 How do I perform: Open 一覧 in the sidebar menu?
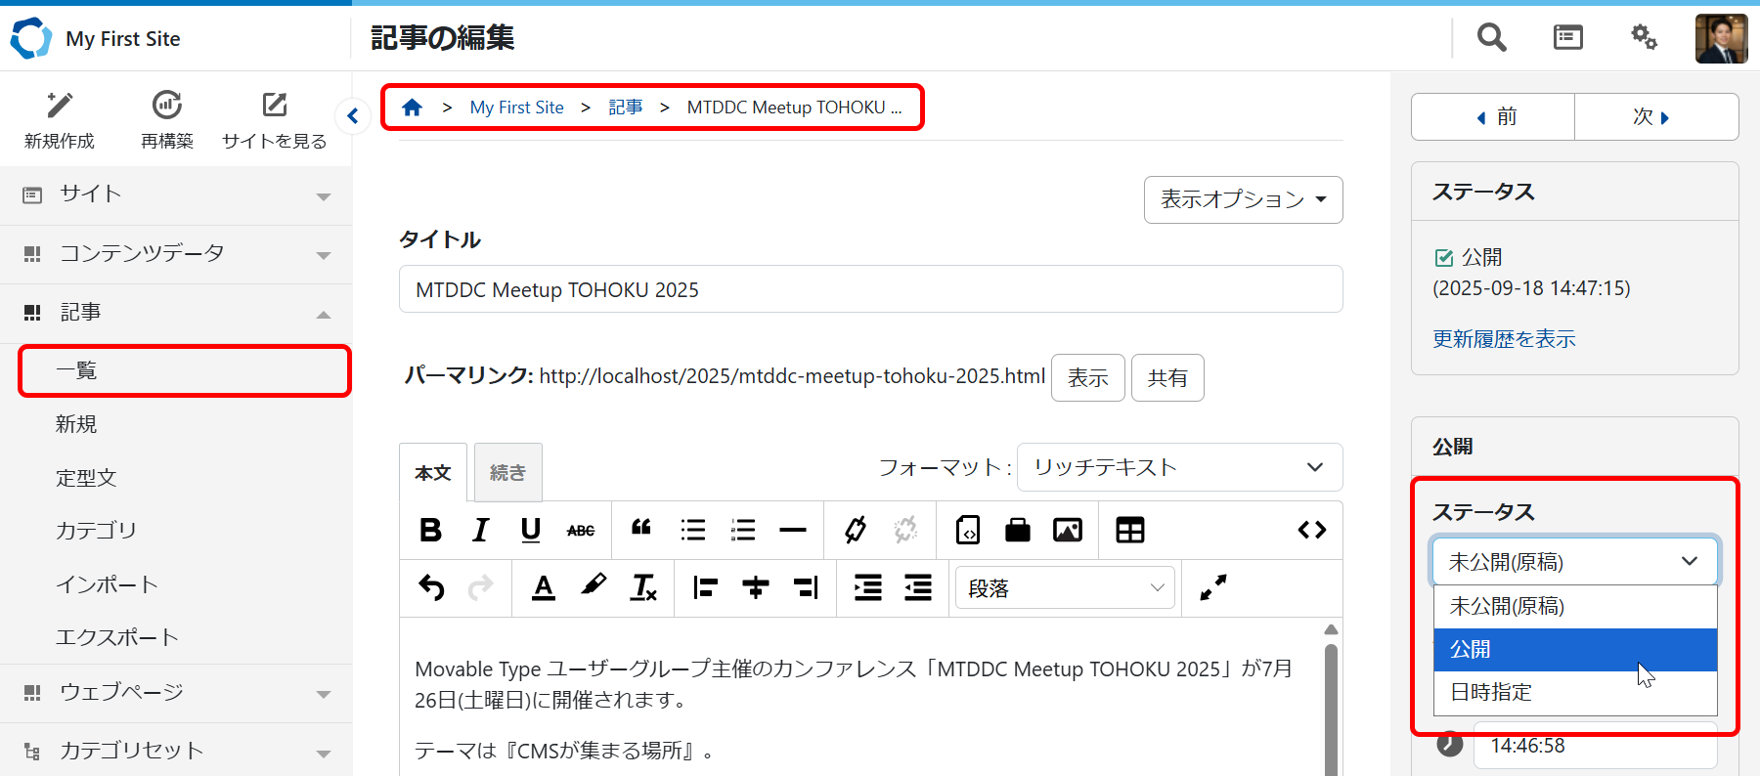[184, 370]
